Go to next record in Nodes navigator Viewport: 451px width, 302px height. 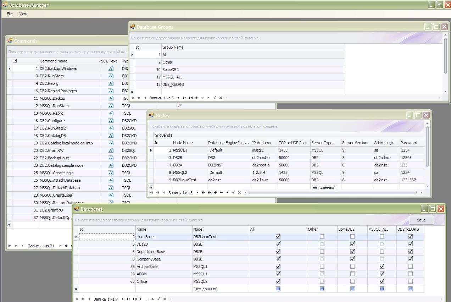click(197, 193)
